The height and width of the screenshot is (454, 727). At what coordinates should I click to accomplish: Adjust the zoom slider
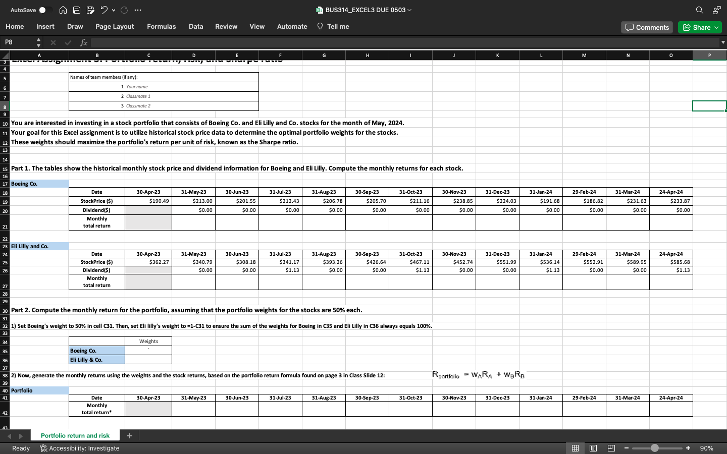point(655,448)
